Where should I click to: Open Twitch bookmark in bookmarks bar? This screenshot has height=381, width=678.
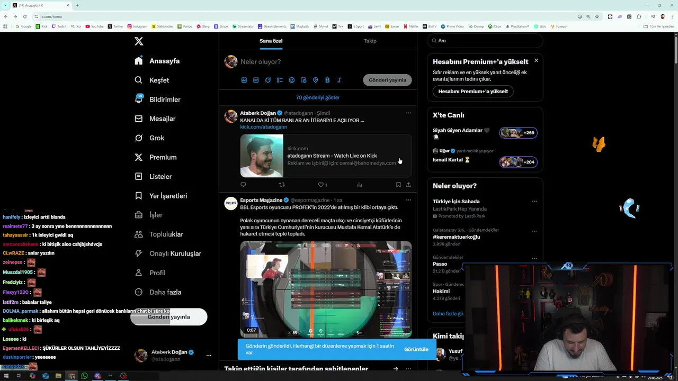point(59,26)
